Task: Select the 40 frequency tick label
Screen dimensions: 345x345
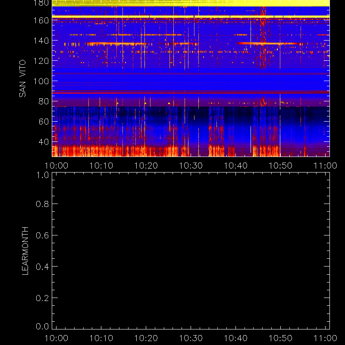Action: click(44, 142)
